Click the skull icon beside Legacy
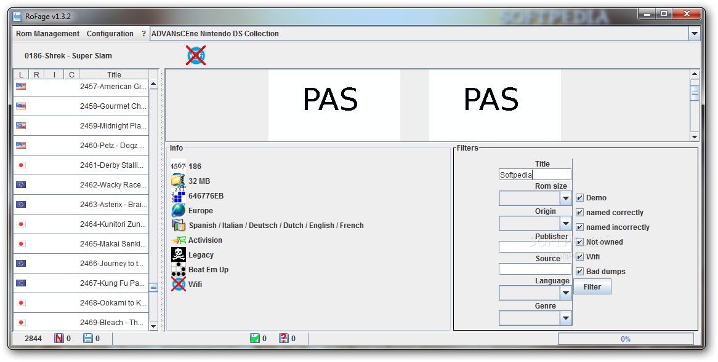 tap(178, 254)
